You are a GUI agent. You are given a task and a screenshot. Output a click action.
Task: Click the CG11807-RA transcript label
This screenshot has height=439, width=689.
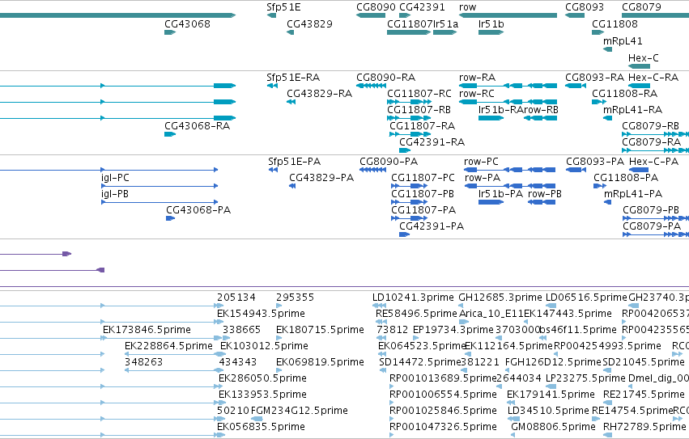coord(422,126)
